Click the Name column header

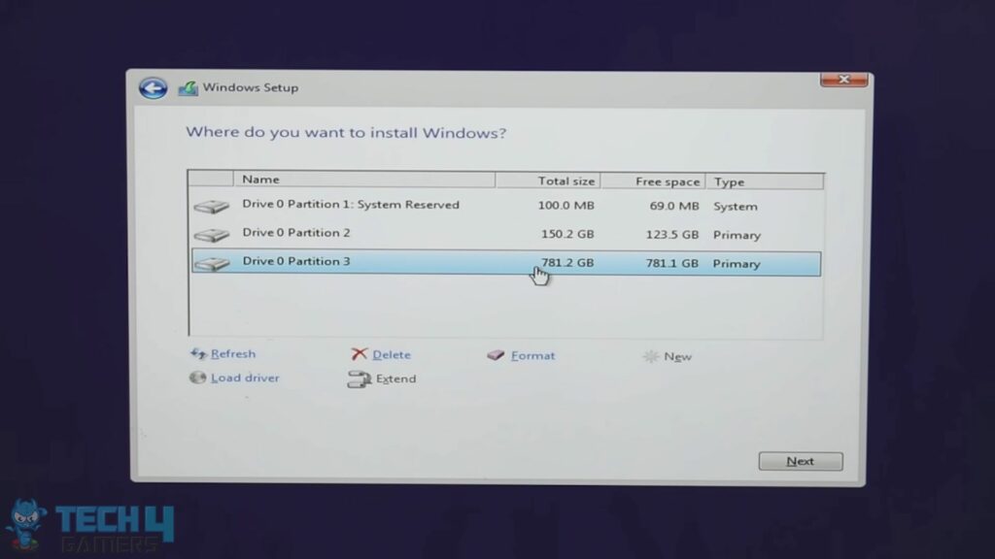coord(260,180)
